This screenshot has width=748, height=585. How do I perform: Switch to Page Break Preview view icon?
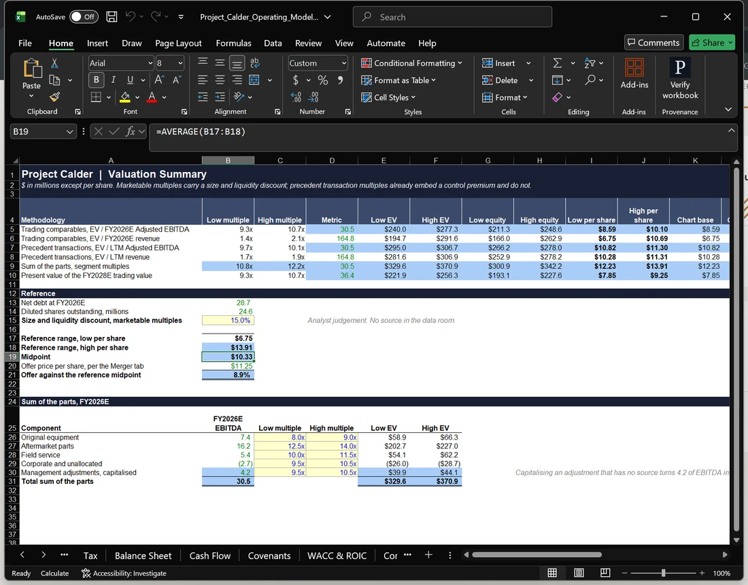605,573
